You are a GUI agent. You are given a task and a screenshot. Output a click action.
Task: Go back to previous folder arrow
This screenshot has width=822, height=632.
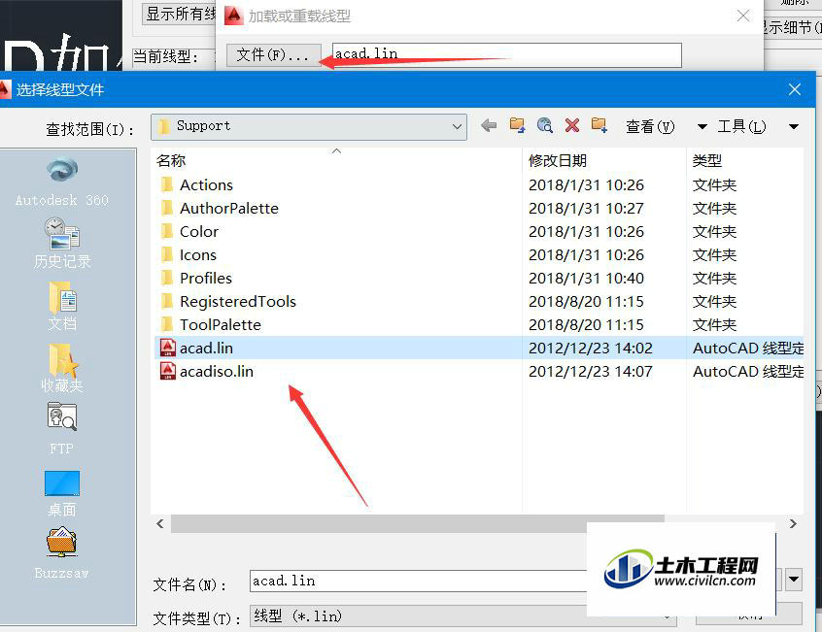coord(489,125)
